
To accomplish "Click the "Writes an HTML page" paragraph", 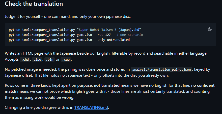I will (x=106, y=56).
